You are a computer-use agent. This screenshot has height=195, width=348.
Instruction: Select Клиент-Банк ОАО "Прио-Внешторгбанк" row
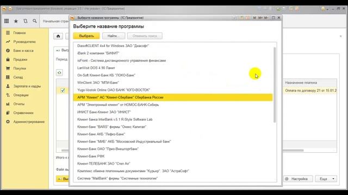[x=173, y=149]
